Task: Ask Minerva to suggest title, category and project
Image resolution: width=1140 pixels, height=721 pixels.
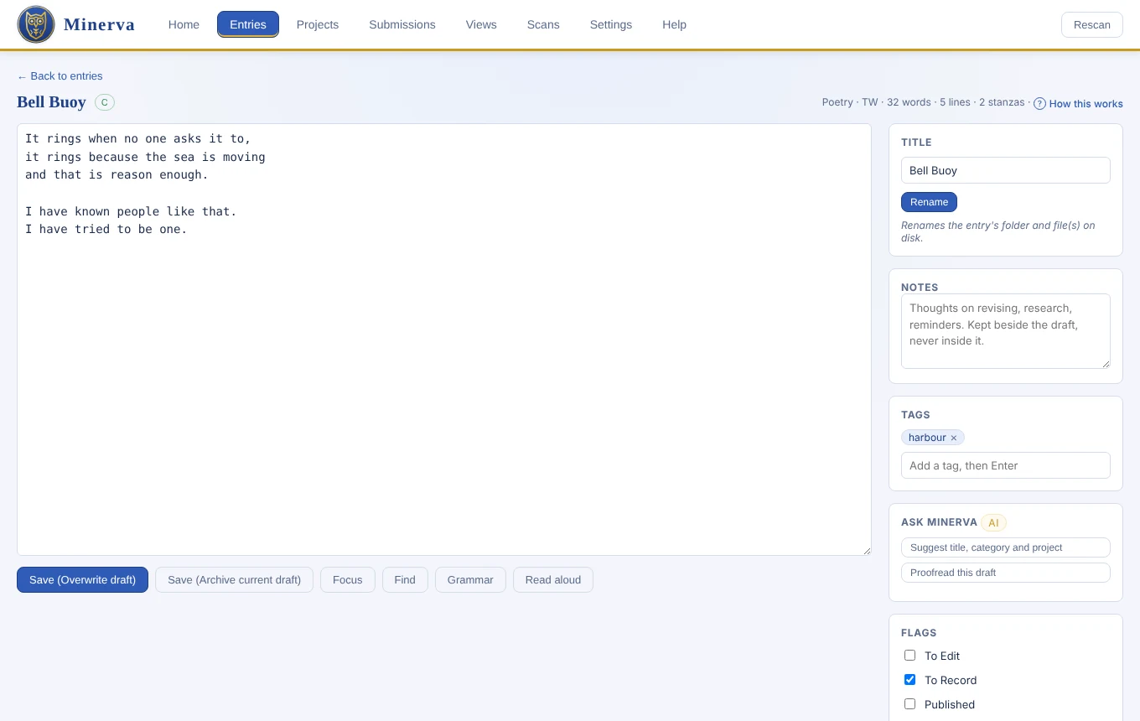Action: click(1006, 547)
